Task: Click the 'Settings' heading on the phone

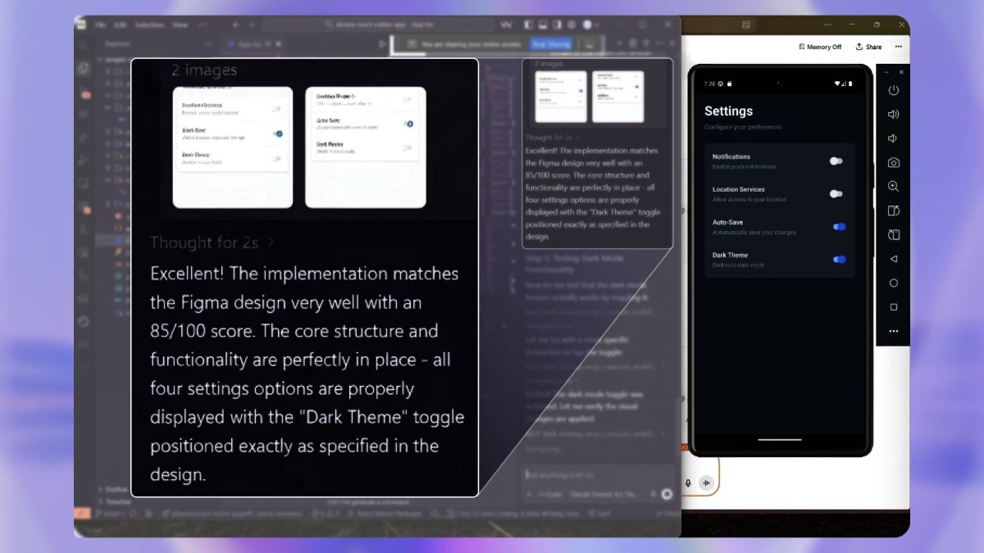Action: point(728,111)
